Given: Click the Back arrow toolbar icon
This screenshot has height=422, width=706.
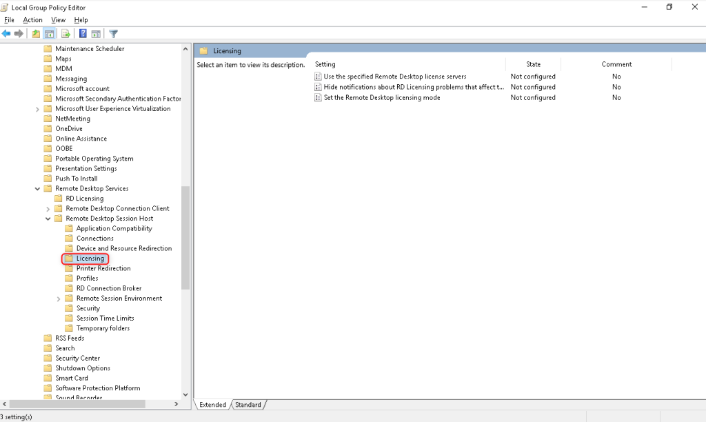Looking at the screenshot, I should point(6,34).
